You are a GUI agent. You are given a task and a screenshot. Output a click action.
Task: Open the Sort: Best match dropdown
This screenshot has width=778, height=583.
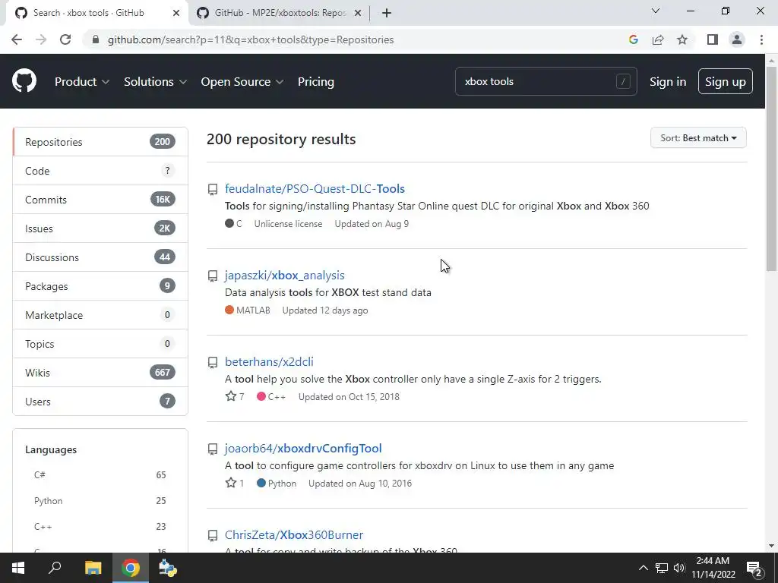point(698,138)
